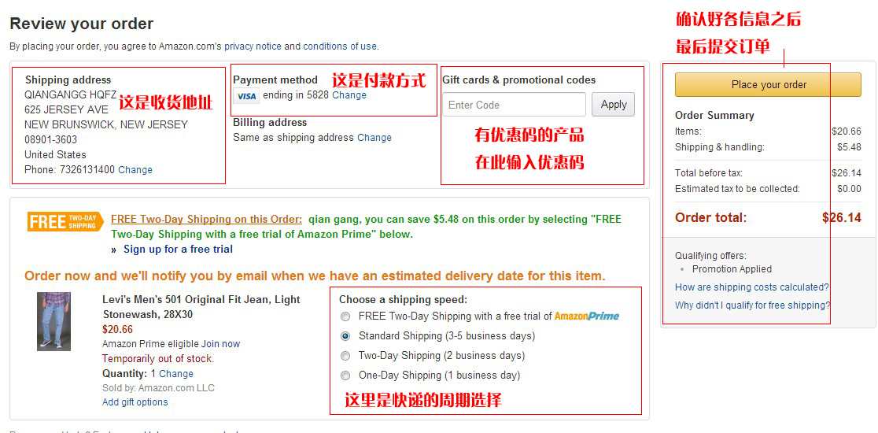
Task: Change the item quantity
Action: tap(176, 374)
